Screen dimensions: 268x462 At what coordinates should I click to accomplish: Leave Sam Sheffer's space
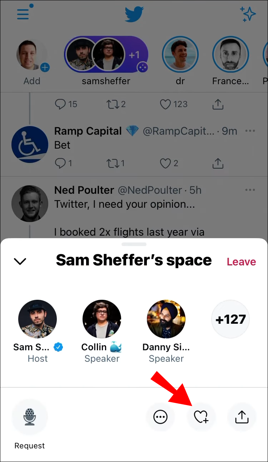click(241, 262)
